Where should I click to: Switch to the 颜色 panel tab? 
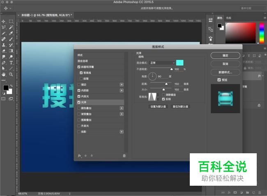click(220, 18)
